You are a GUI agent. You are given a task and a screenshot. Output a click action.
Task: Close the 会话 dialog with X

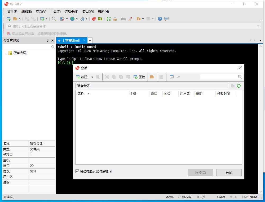(240, 68)
